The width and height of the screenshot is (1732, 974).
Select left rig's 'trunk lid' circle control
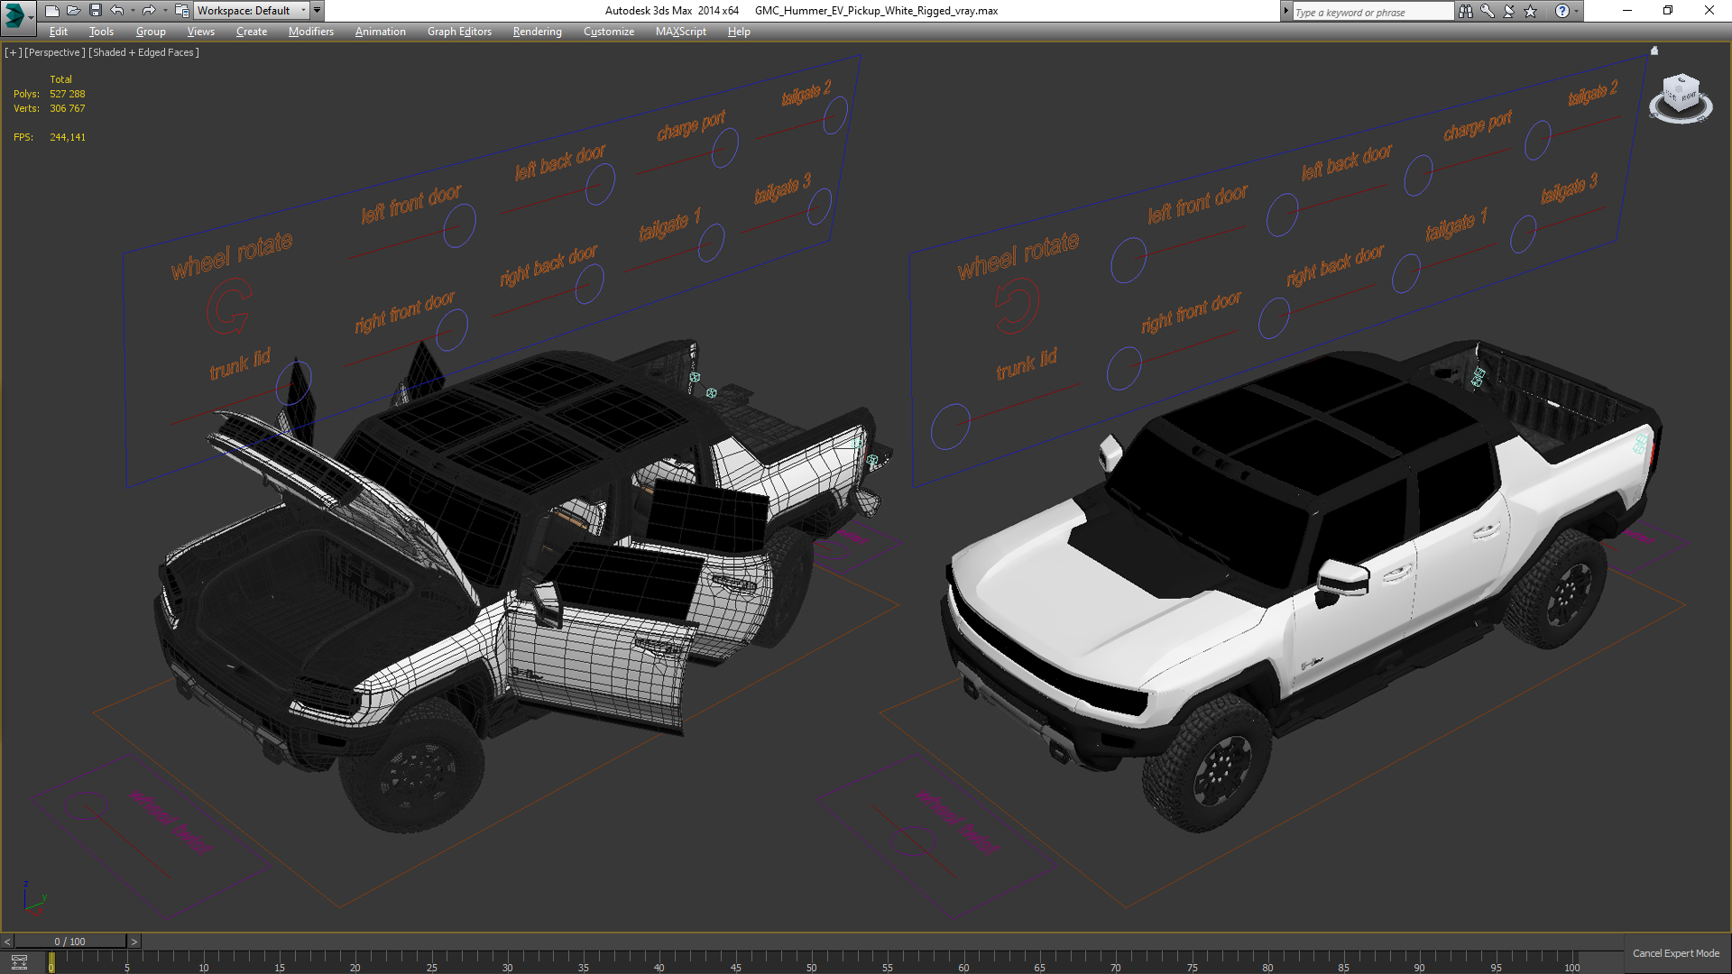[x=294, y=381]
